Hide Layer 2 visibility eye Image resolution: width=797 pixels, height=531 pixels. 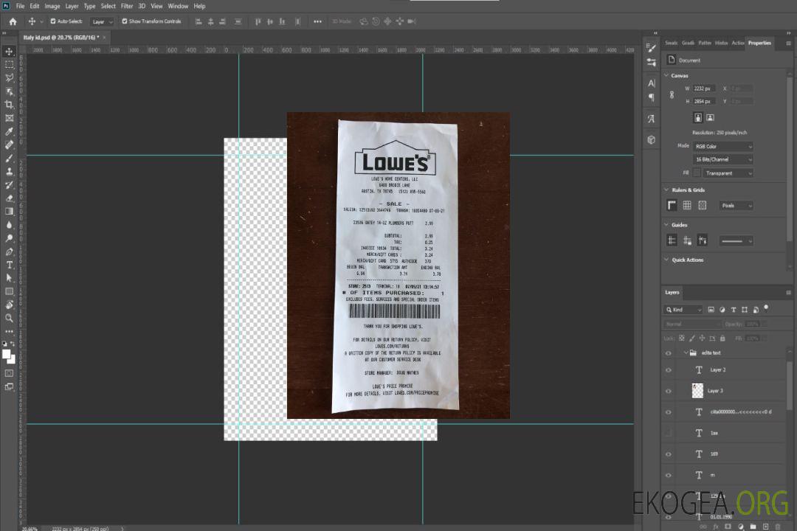coord(669,370)
